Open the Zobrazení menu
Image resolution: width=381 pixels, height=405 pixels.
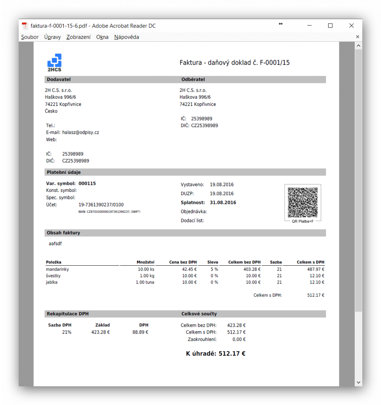(79, 37)
